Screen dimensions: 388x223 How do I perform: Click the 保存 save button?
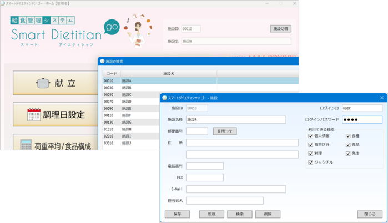pyautogui.click(x=178, y=214)
